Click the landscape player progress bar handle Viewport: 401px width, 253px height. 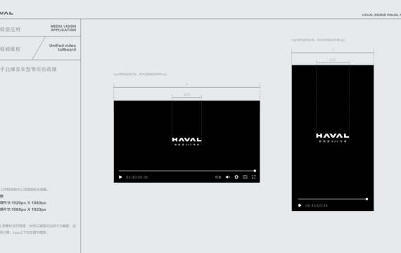point(255,171)
